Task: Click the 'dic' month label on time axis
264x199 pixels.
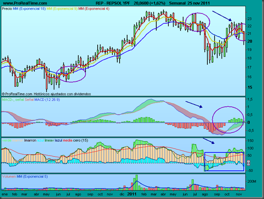Action: tap(122, 194)
